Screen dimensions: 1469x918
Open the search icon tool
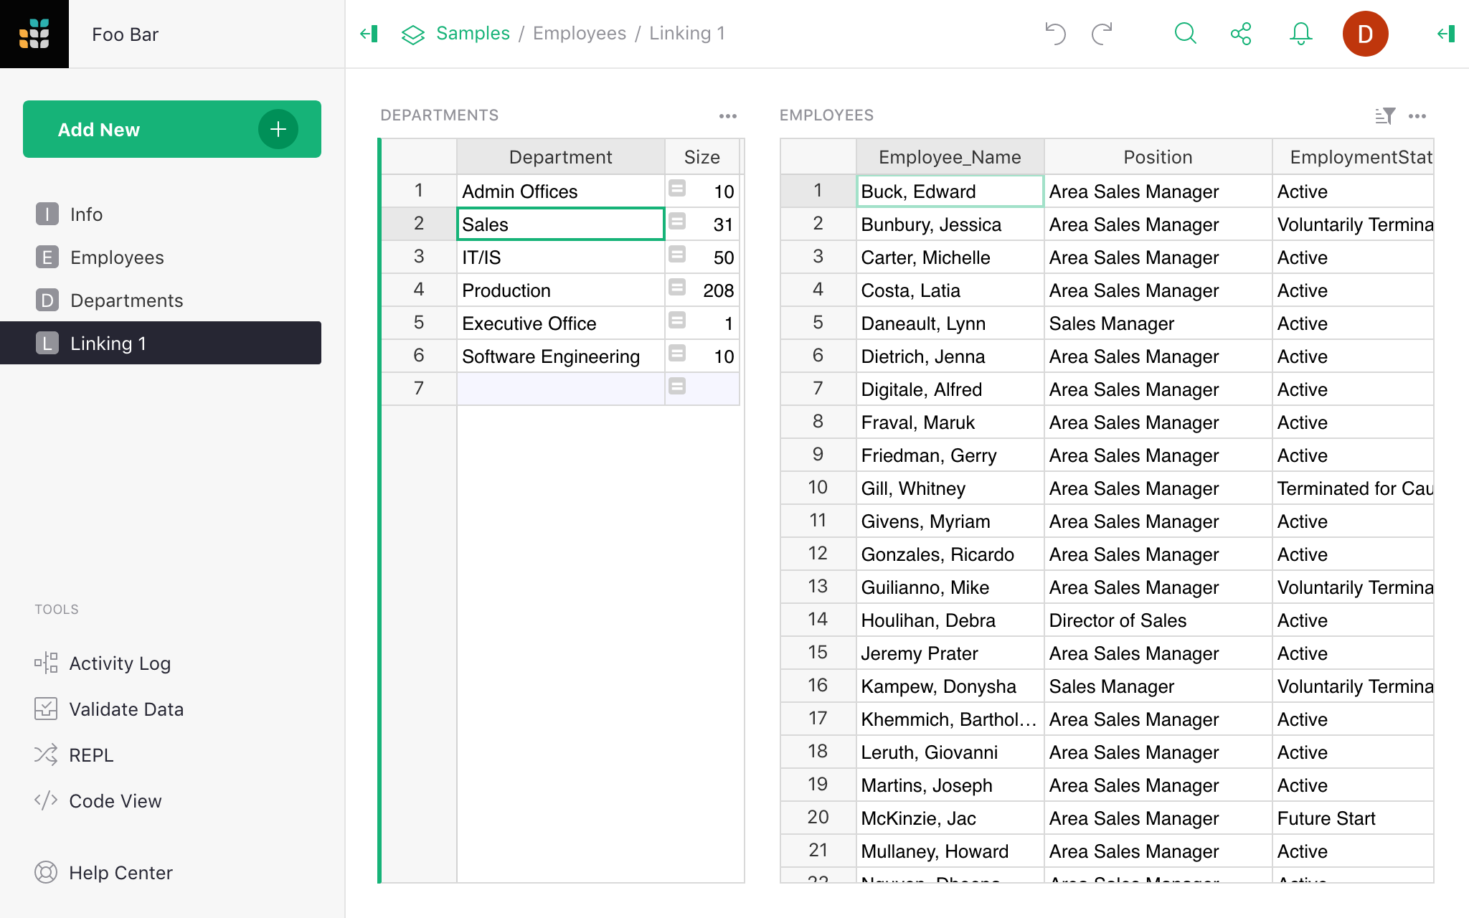point(1186,33)
